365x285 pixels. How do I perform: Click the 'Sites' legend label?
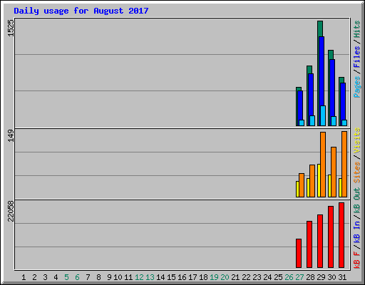tap(357, 172)
